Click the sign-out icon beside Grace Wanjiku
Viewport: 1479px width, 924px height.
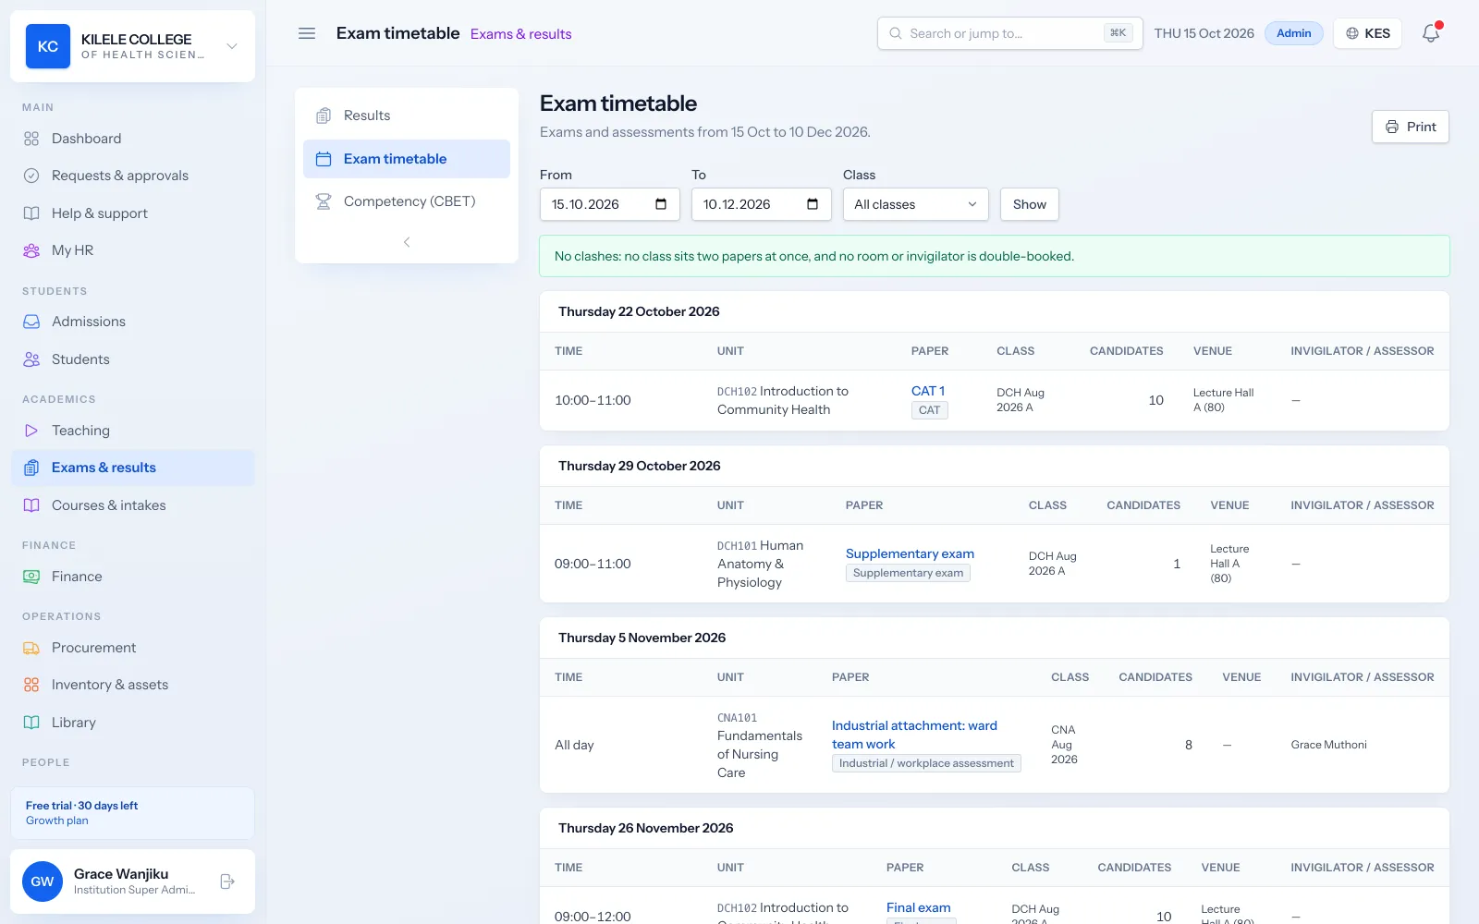227,881
